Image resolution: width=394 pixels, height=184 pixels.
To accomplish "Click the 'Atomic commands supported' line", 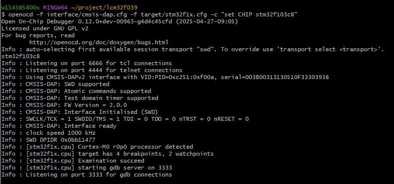I will click(x=77, y=91).
